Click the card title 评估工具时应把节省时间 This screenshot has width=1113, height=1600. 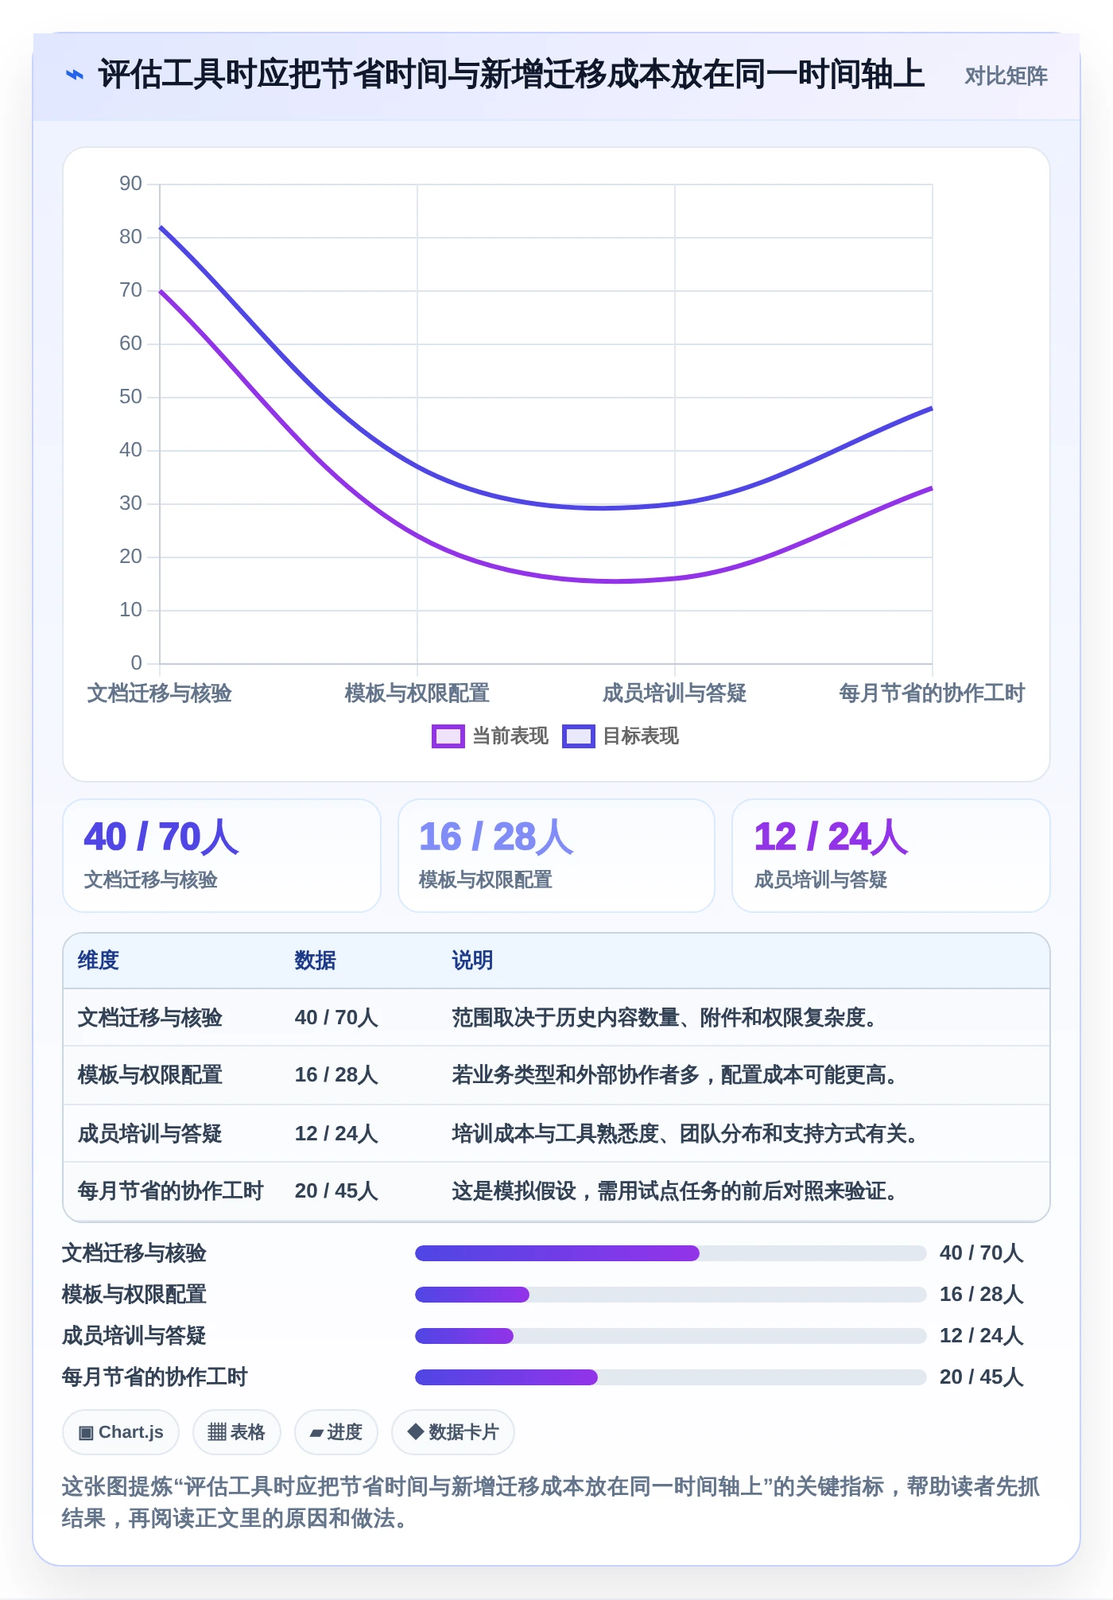(x=511, y=75)
